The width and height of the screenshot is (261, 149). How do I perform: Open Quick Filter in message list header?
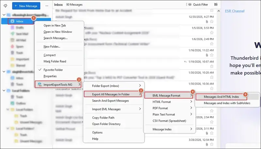pos(198,5)
